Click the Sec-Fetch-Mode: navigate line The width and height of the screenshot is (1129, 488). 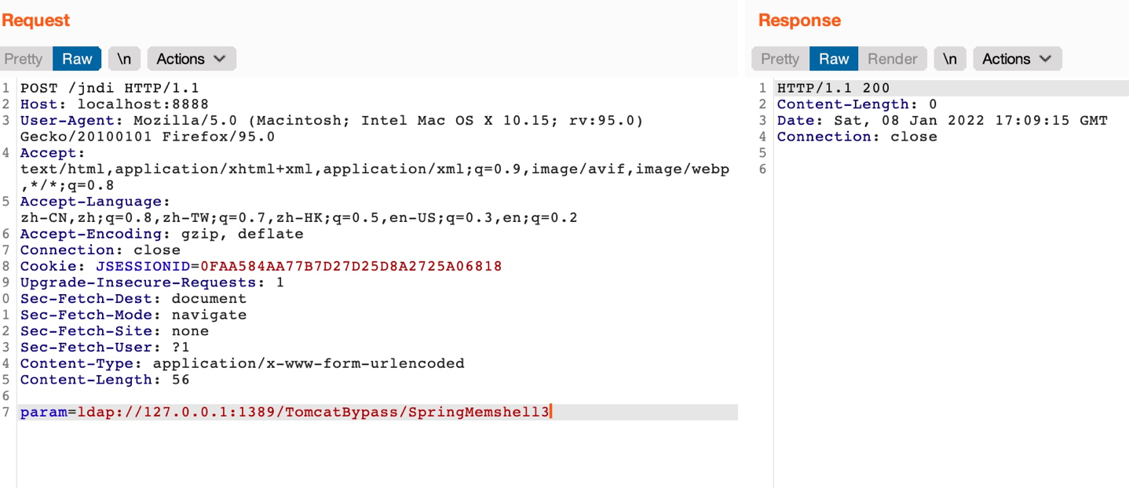coord(133,315)
